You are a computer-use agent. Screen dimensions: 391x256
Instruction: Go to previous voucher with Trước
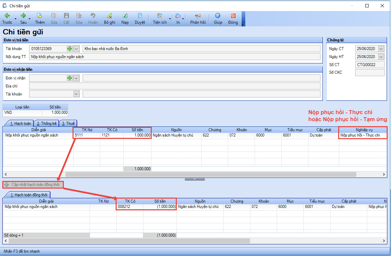click(7, 19)
